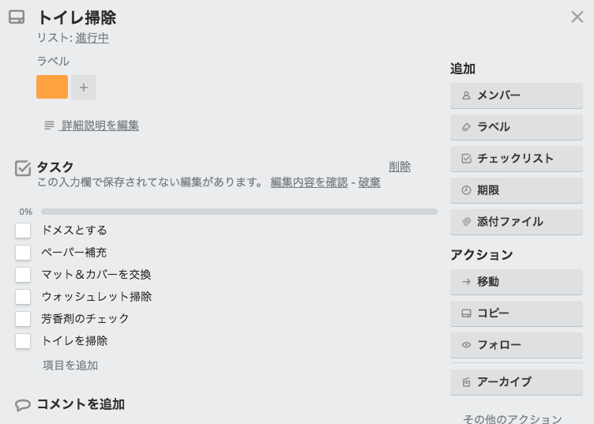Mark ウォッシュレット掃除 as done

pyautogui.click(x=24, y=297)
